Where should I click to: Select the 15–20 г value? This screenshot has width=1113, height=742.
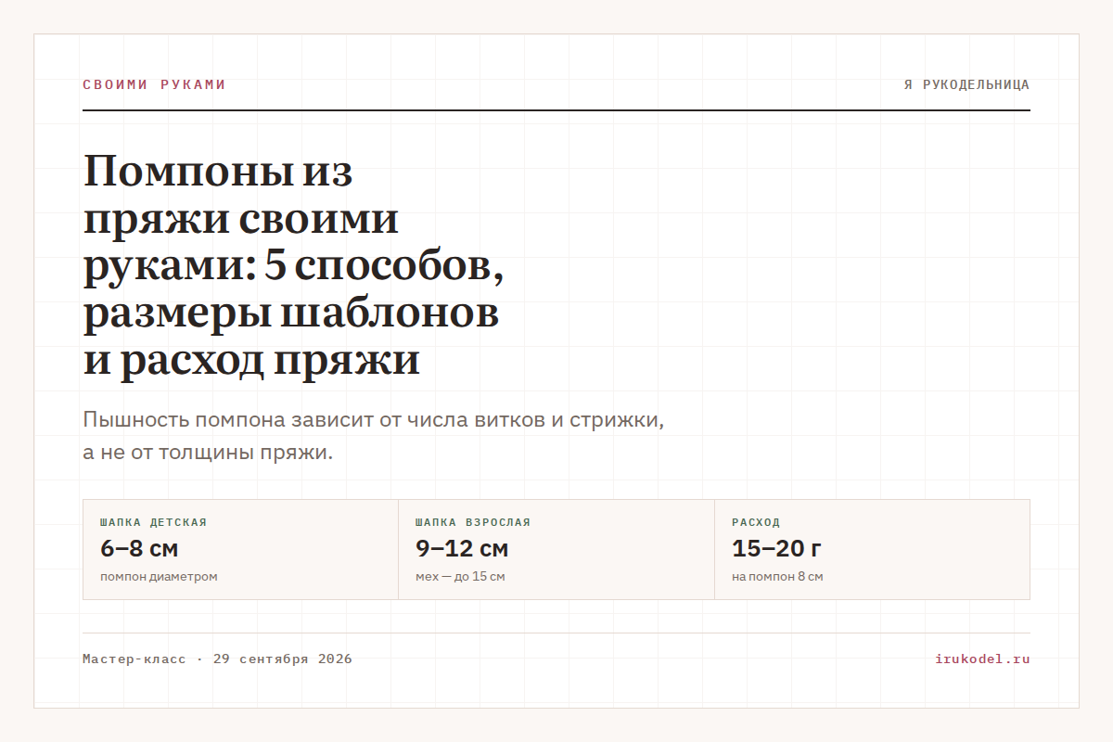point(776,548)
